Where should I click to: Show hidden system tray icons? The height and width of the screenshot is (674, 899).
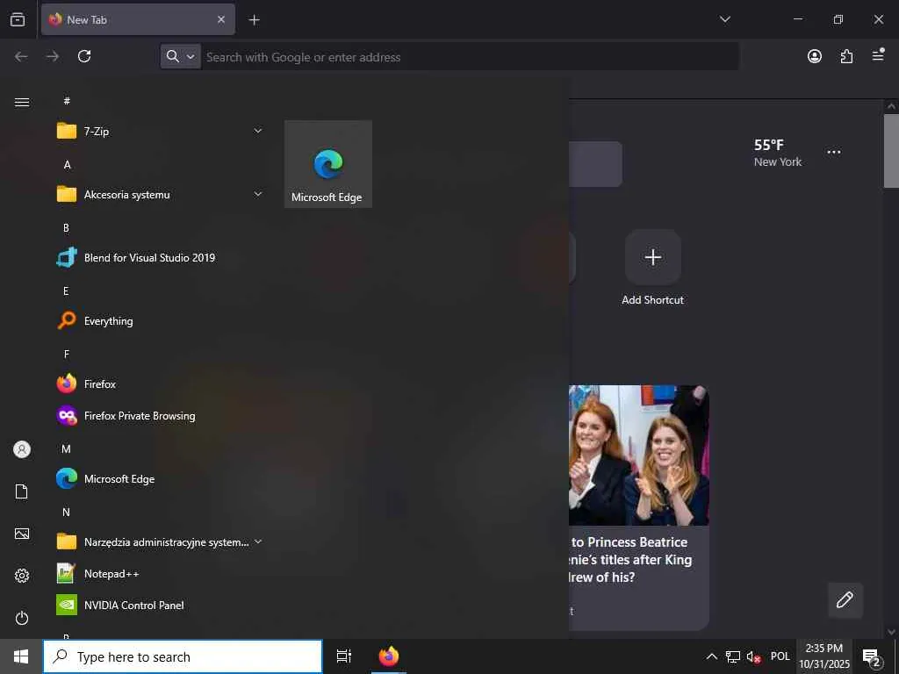(x=711, y=656)
